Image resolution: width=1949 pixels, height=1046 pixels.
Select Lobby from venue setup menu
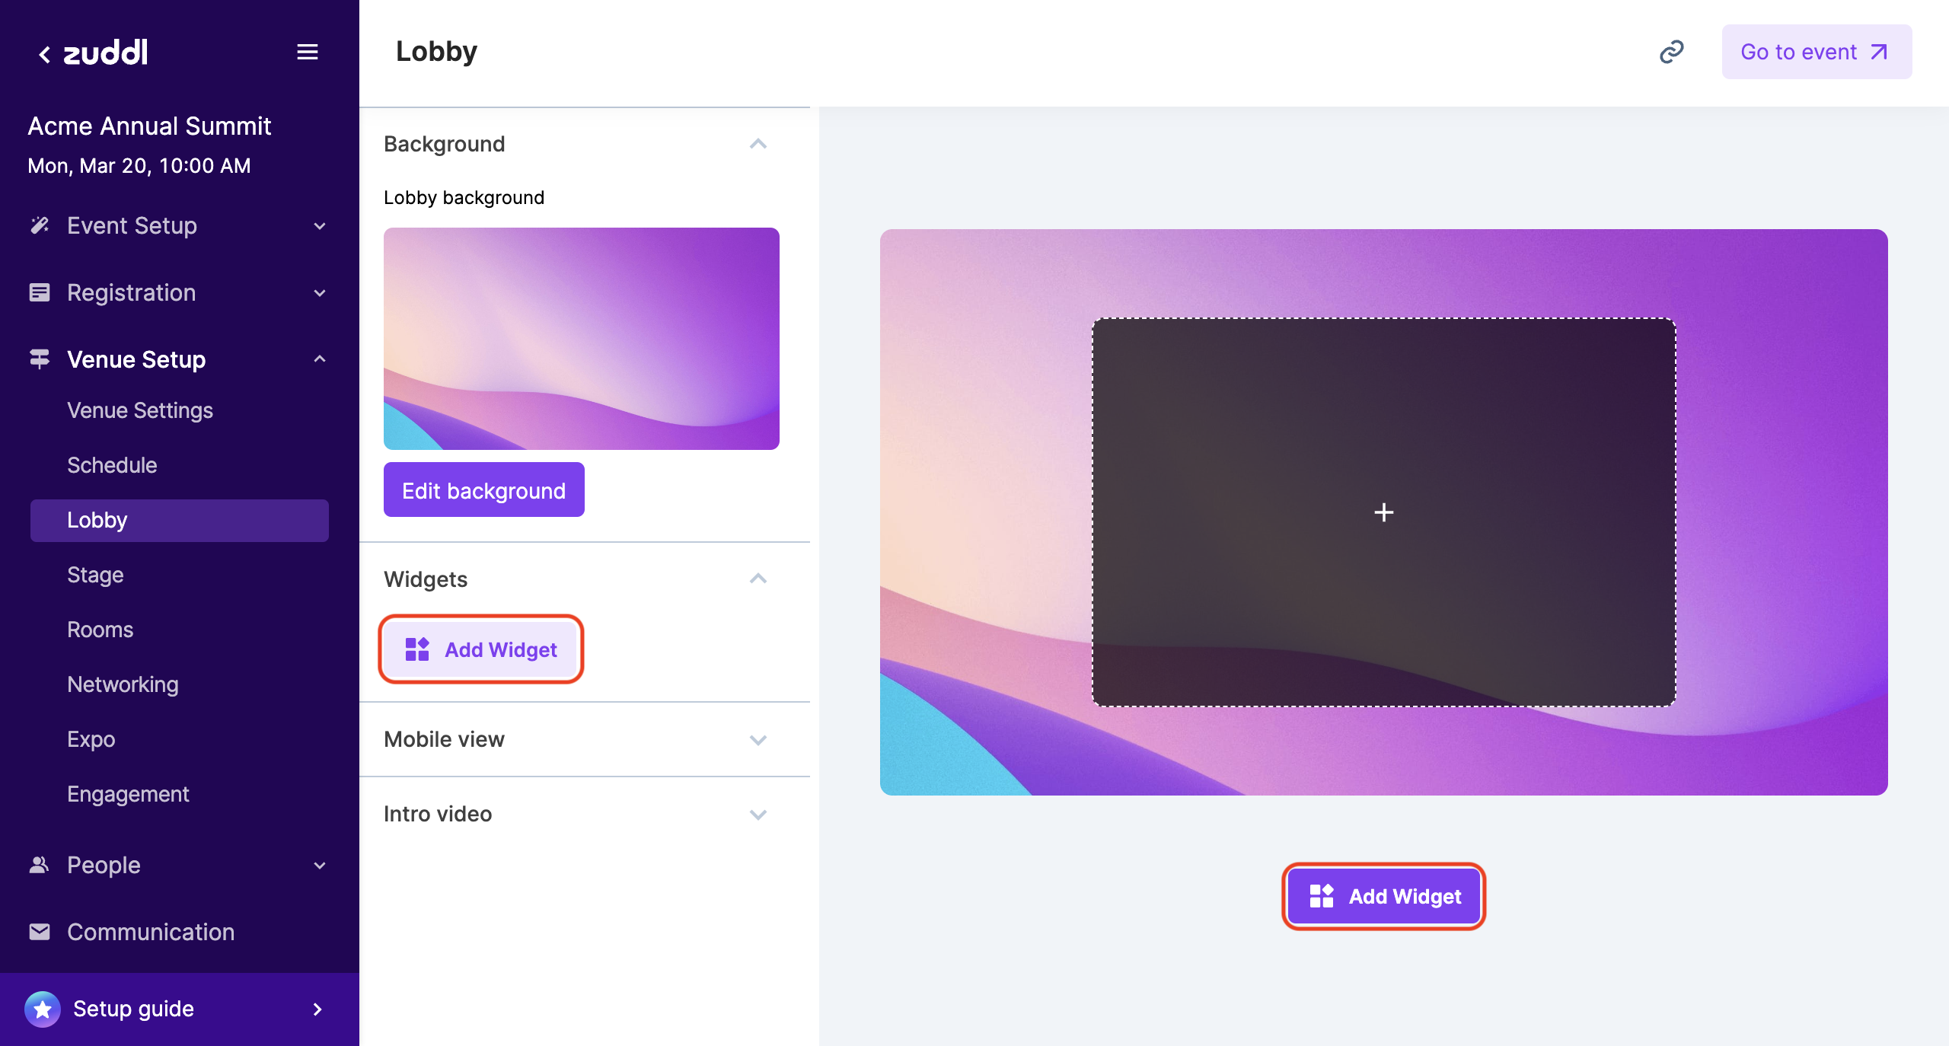click(x=97, y=519)
